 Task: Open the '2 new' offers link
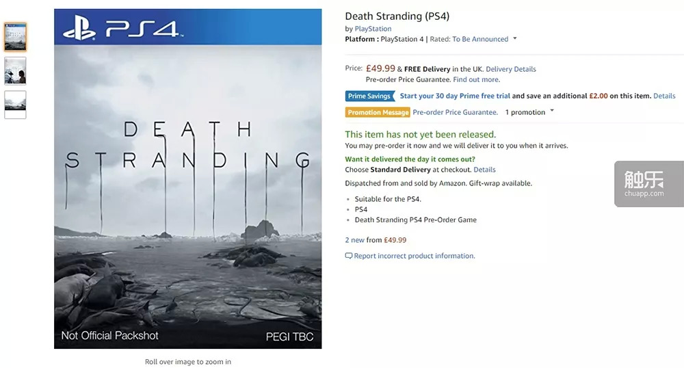(x=355, y=240)
